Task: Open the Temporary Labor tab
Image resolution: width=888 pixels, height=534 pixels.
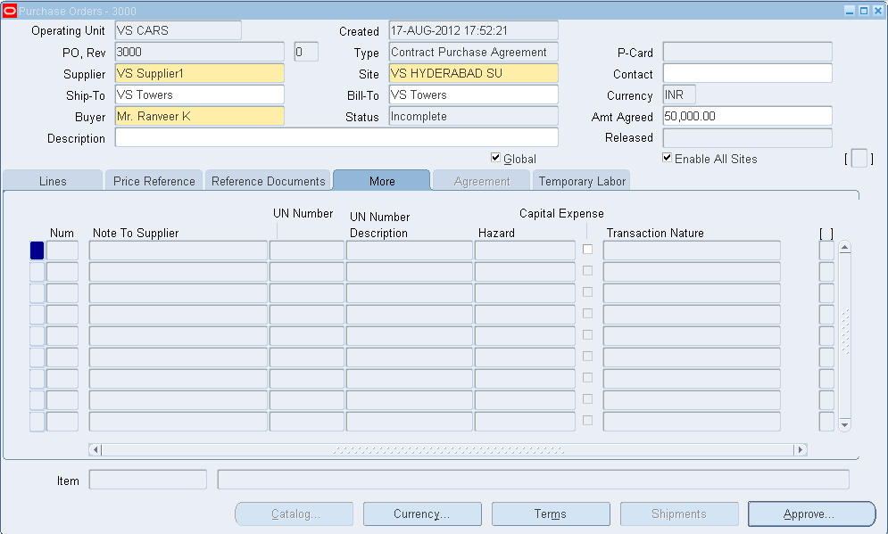Action: tap(581, 180)
